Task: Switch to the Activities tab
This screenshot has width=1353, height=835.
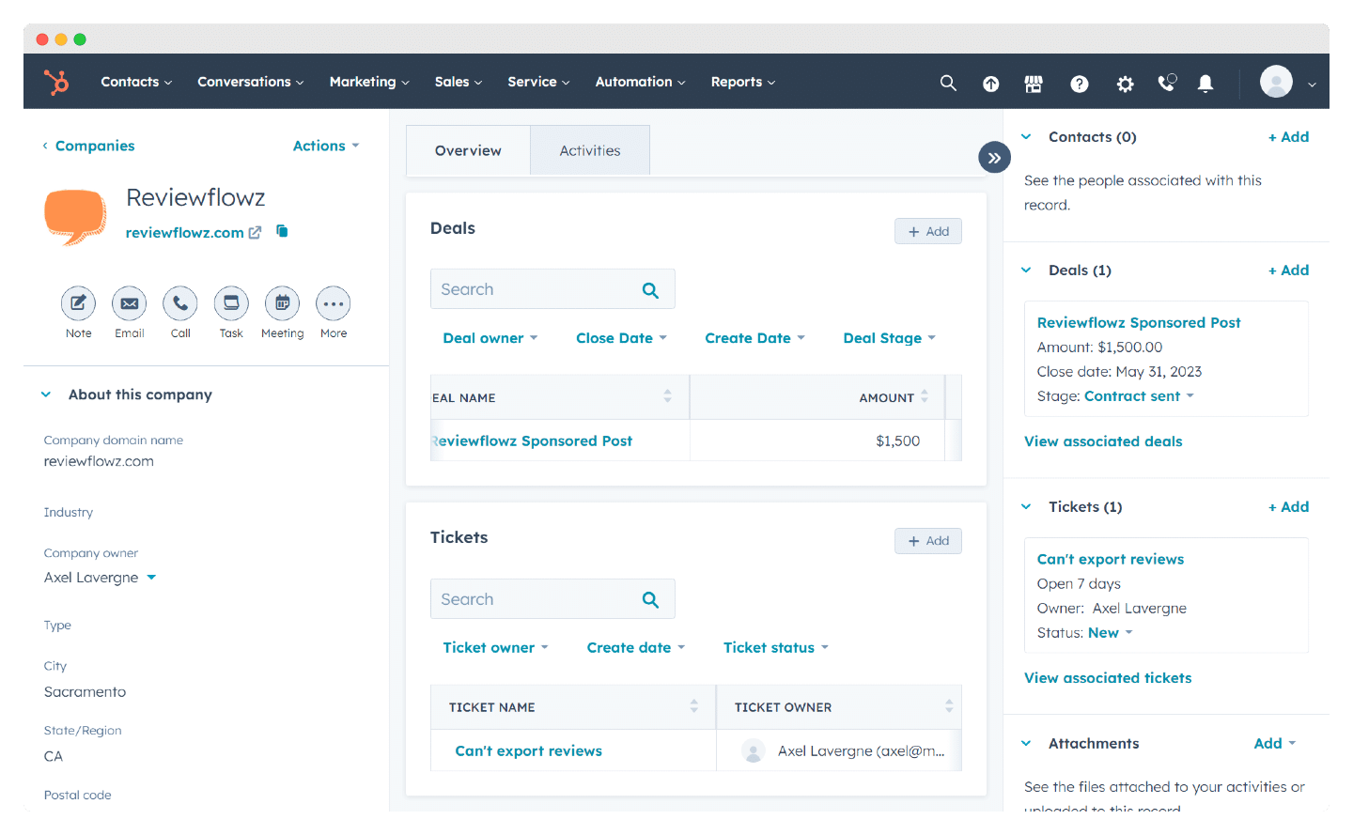Action: point(589,149)
